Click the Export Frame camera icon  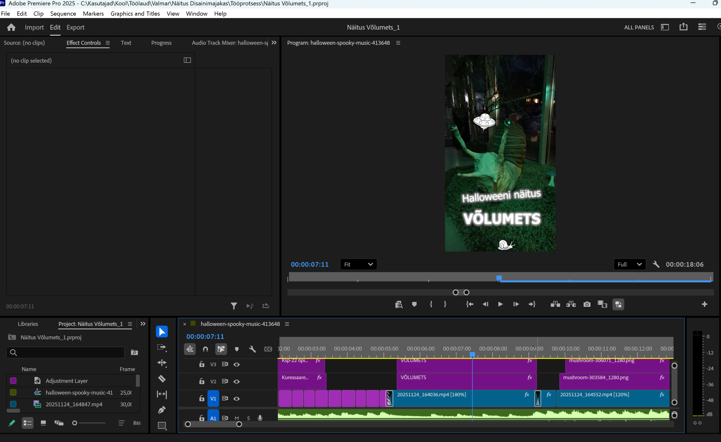point(587,304)
